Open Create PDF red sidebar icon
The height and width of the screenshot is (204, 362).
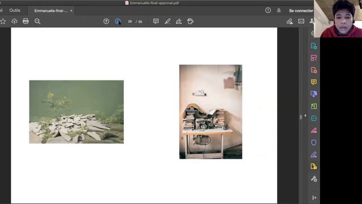[x=313, y=70]
